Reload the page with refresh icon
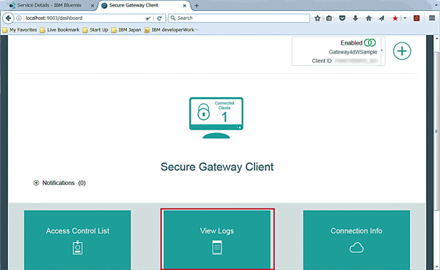Image resolution: width=440 pixels, height=270 pixels. (159, 18)
